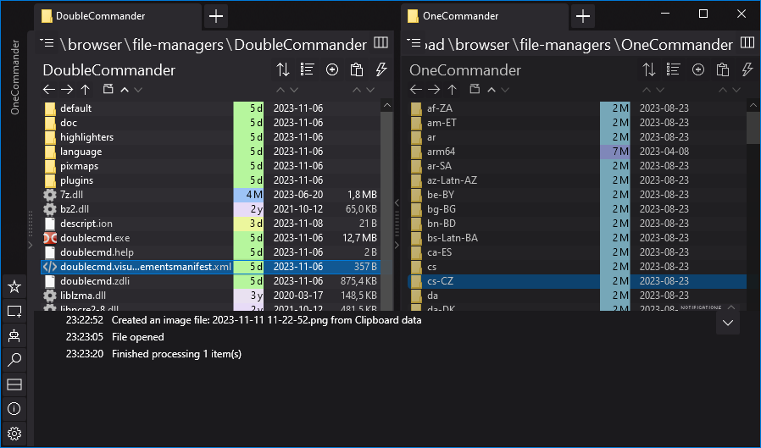This screenshot has height=448, width=761.
Task: Open path menu left of DoubleCommander breadcrumb
Action: (47, 44)
